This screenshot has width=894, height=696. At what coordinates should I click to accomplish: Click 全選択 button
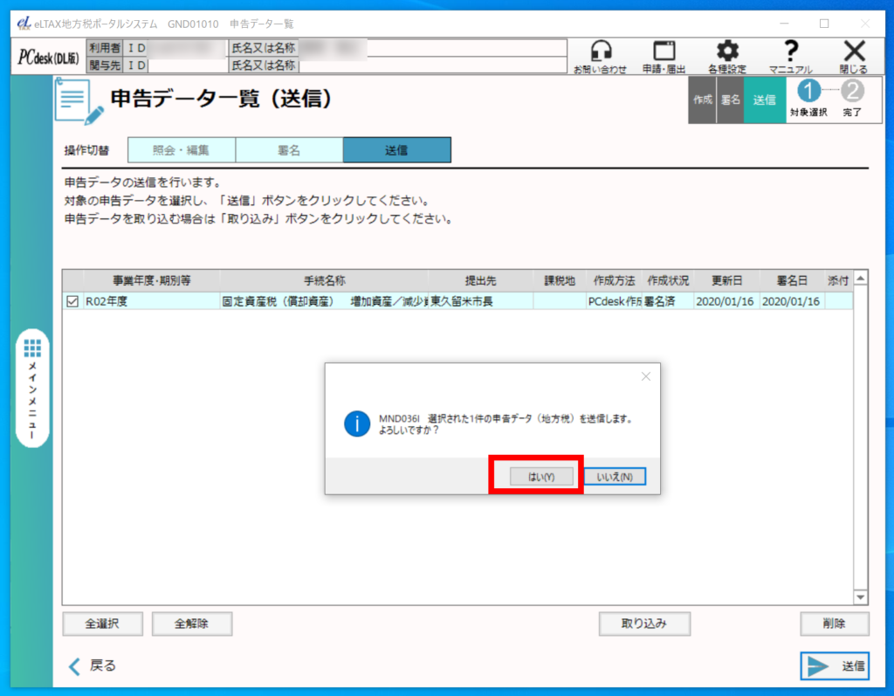tap(102, 624)
